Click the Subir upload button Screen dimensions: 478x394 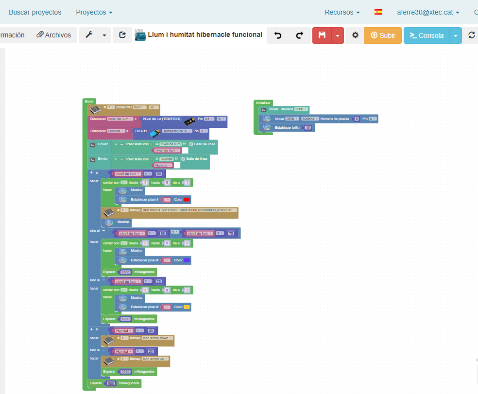coord(383,35)
